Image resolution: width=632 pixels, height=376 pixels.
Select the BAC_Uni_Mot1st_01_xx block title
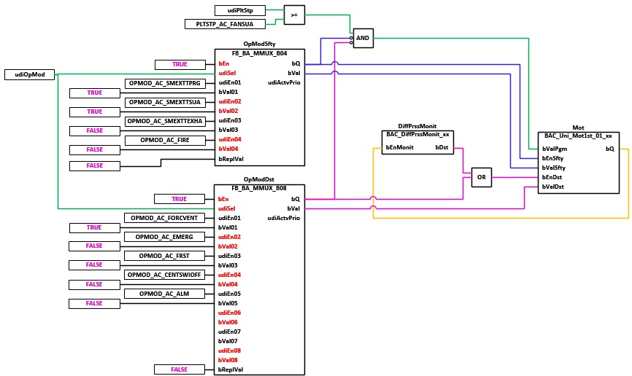click(x=579, y=136)
